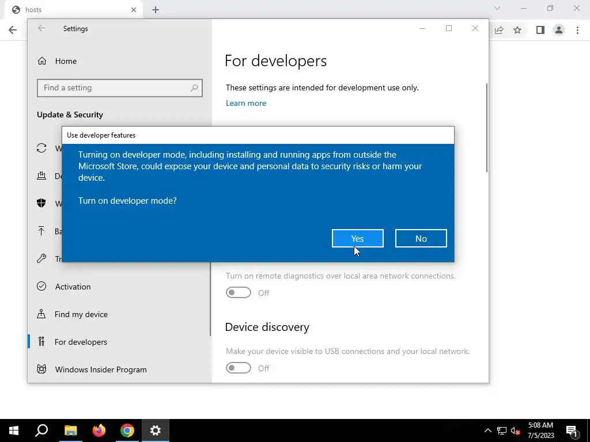Go to Settings Home
Viewport: 590px width, 442px height.
(x=66, y=61)
